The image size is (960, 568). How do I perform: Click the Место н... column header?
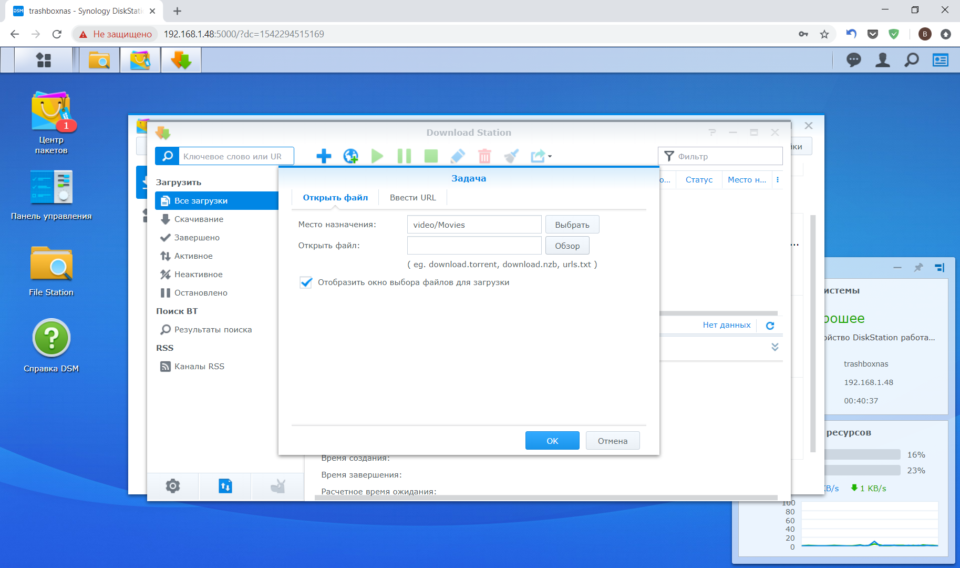747,180
